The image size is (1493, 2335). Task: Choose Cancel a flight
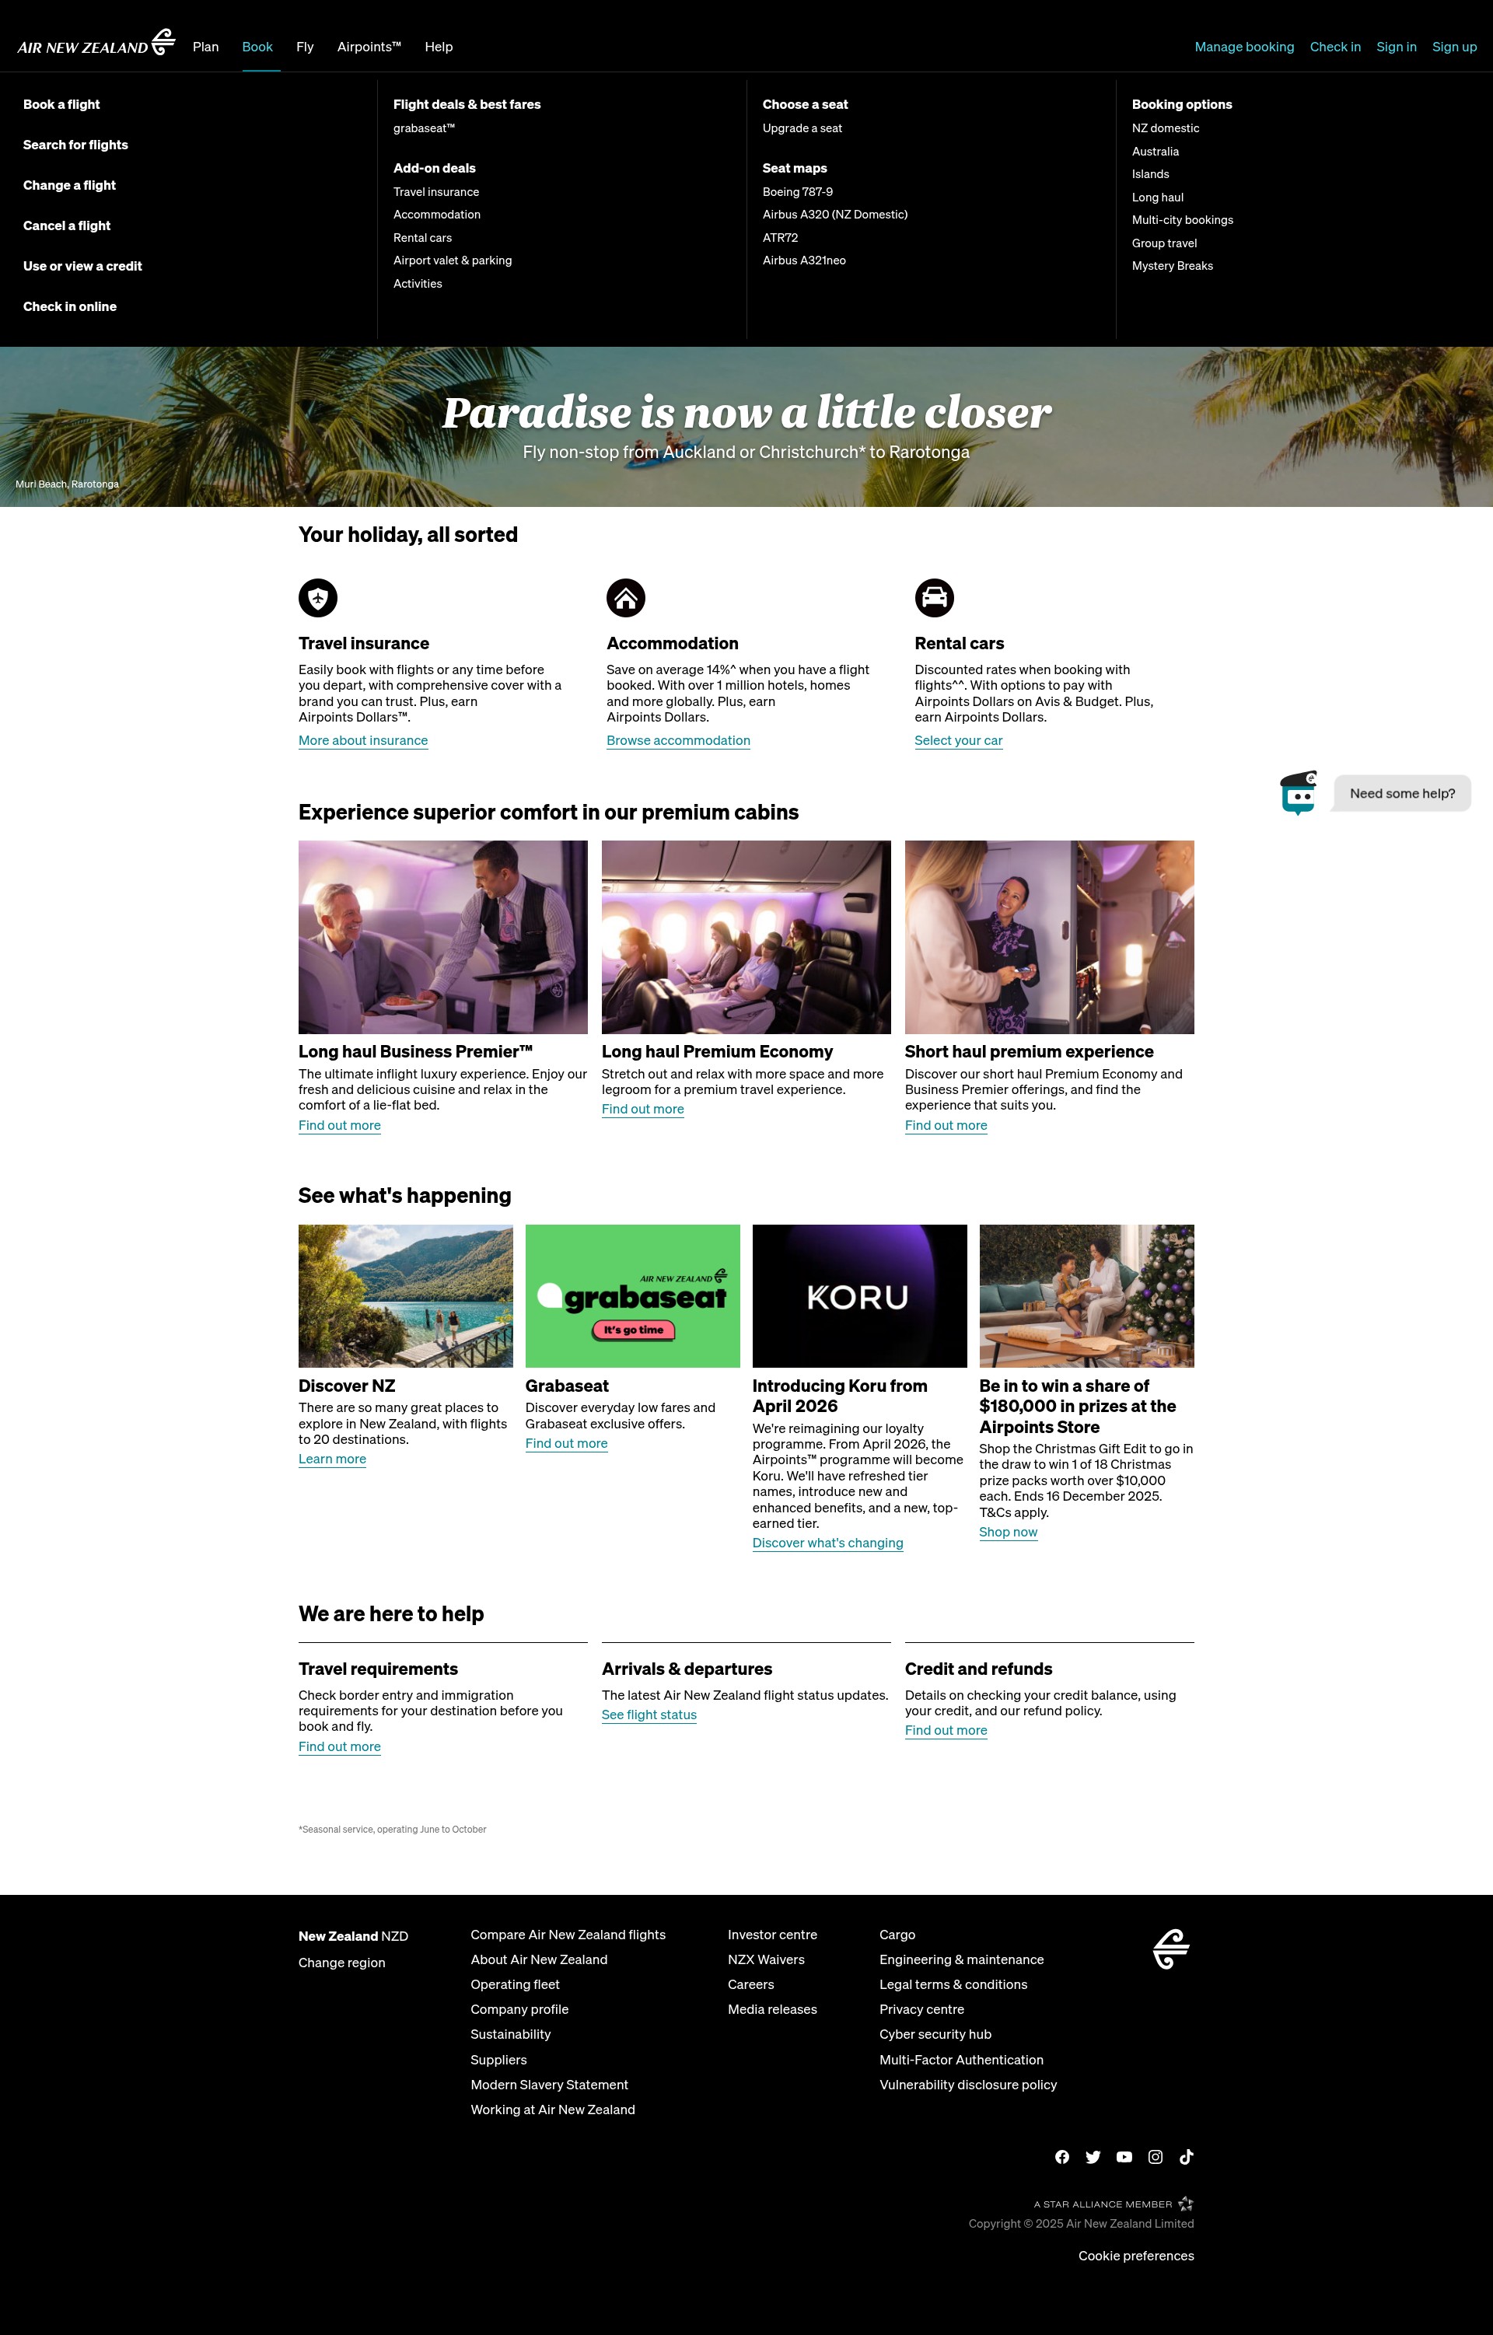point(67,226)
